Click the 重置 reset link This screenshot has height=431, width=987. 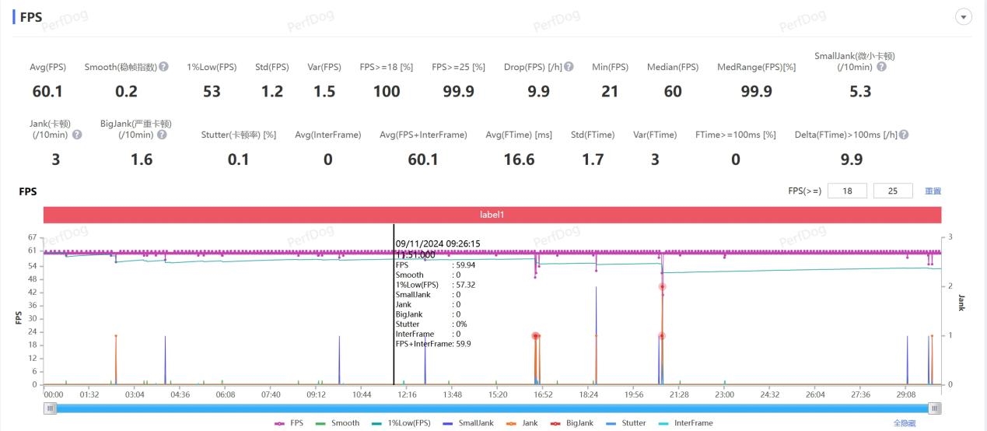coord(933,191)
